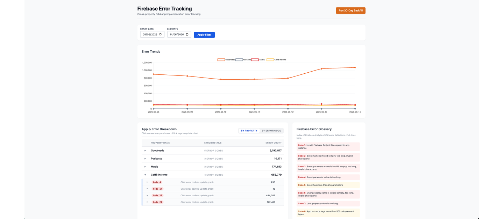
Task: Toggle Caffè Insieme series via legend swatch
Action: click(x=270, y=60)
